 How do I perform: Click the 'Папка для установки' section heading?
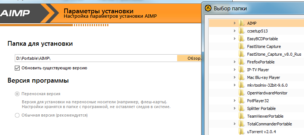coord(40,44)
